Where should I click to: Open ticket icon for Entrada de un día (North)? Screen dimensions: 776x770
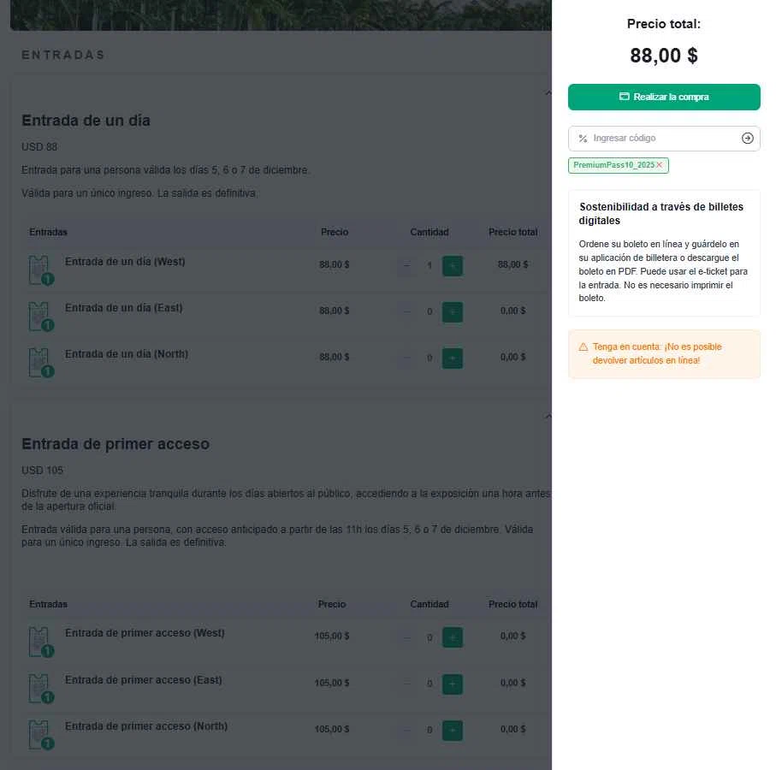[x=40, y=362]
